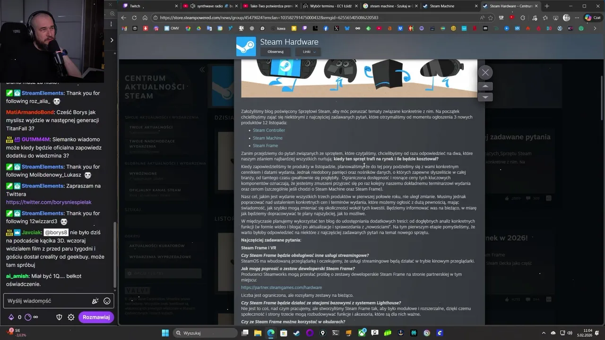Click the ai_amish username in chat
This screenshot has height=340, width=605.
(x=17, y=276)
